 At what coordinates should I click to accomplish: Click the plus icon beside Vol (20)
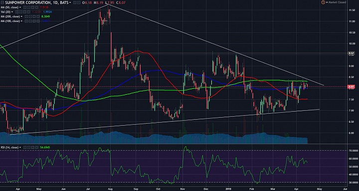pyautogui.click(x=25, y=12)
